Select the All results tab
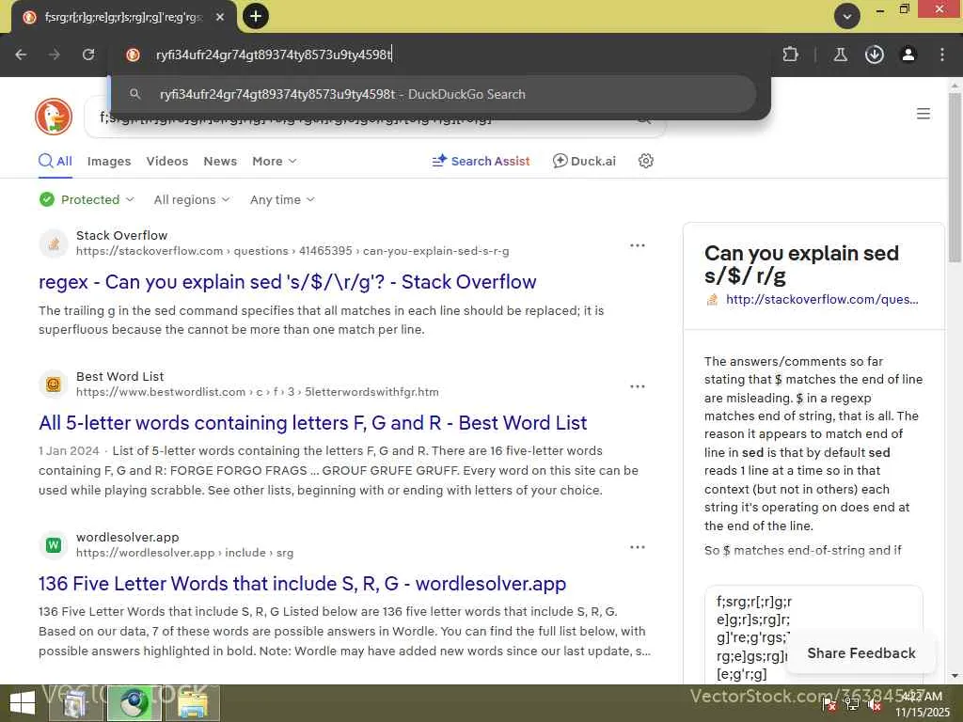 [55, 162]
